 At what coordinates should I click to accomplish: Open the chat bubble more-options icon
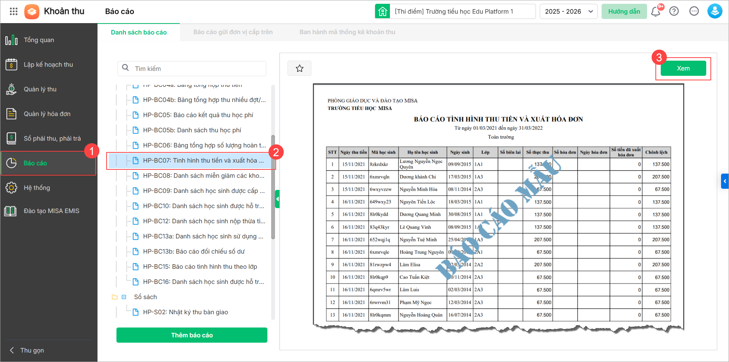pos(694,11)
